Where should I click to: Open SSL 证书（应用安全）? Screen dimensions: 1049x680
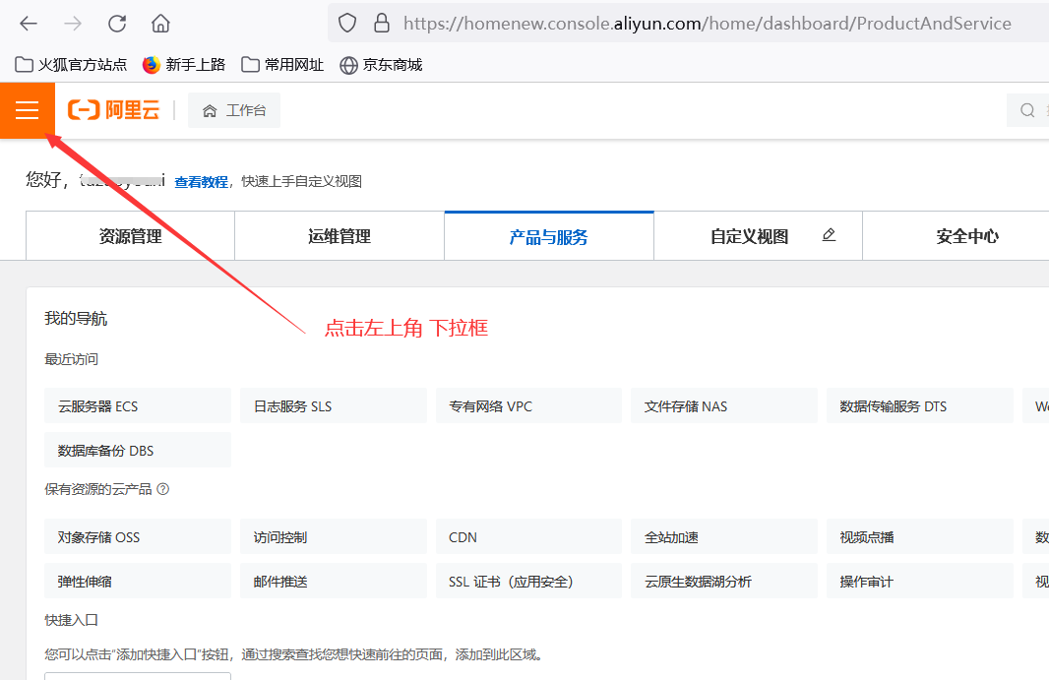tap(528, 581)
